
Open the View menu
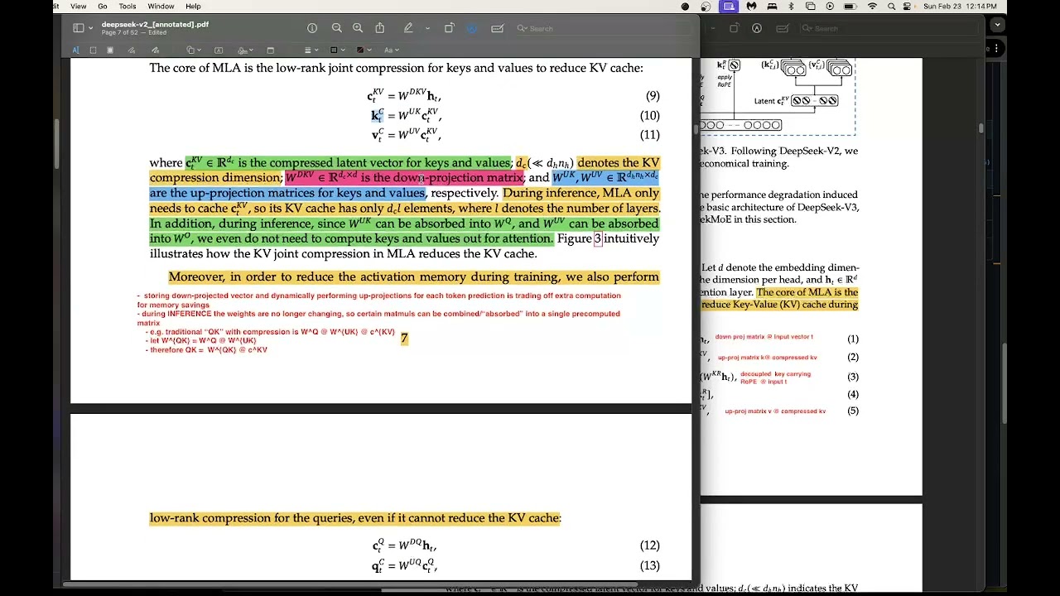[x=79, y=7]
